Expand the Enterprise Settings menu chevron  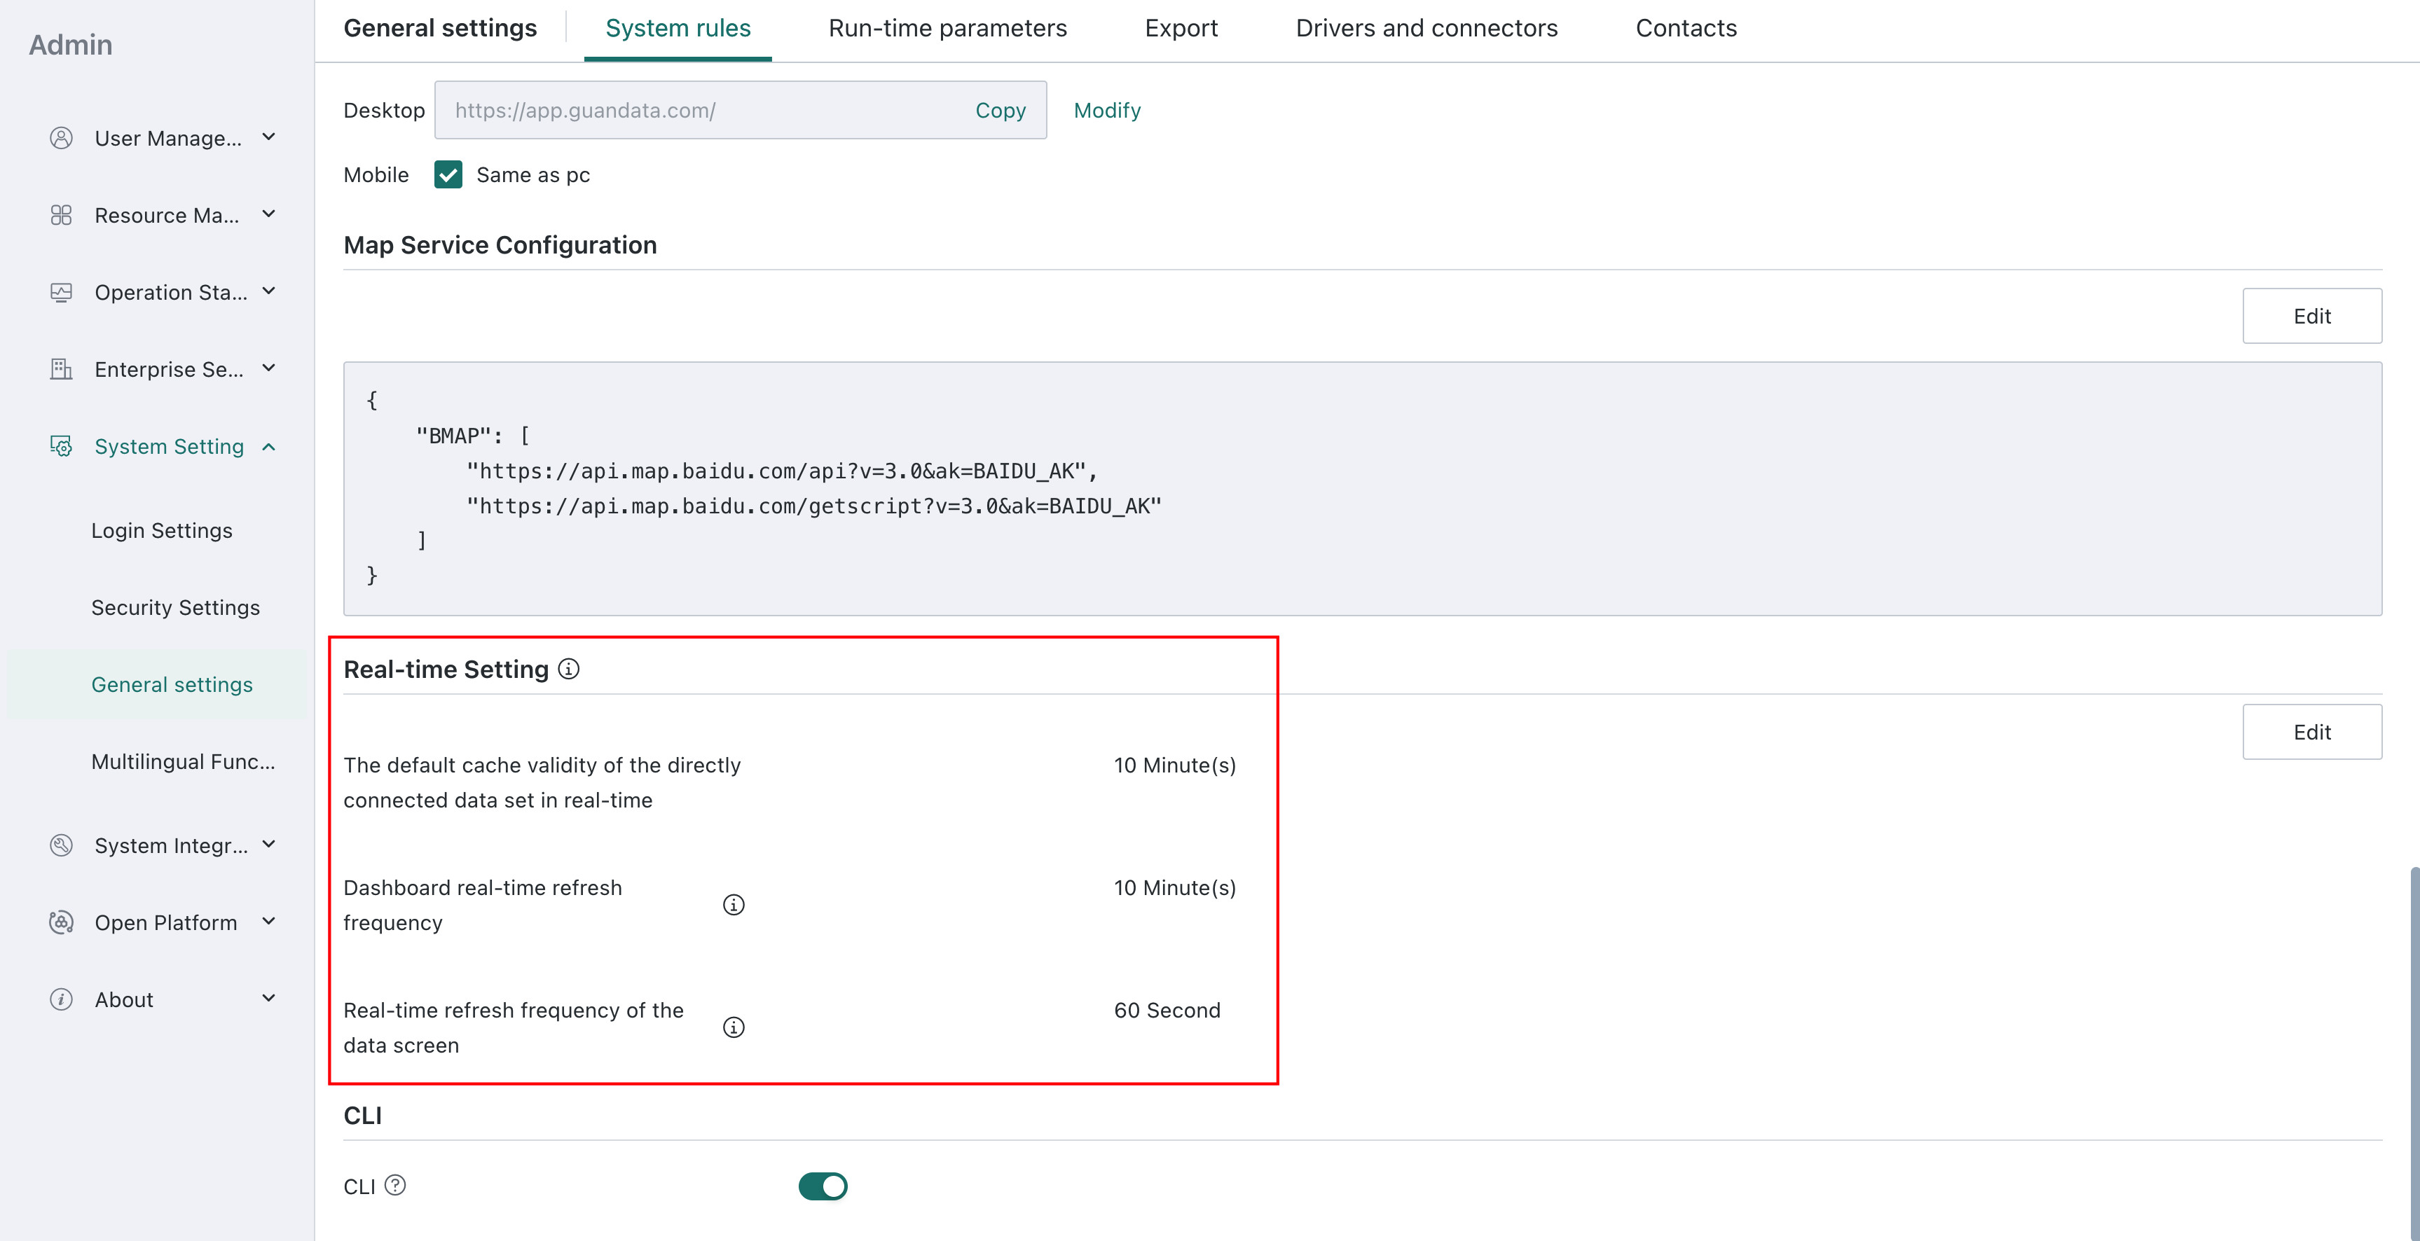pos(268,368)
